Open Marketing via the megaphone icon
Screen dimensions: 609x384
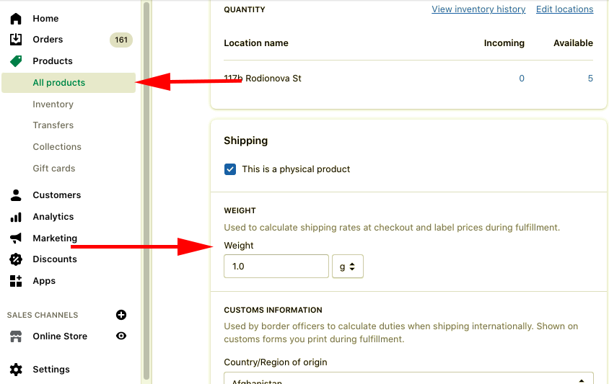pyautogui.click(x=16, y=238)
